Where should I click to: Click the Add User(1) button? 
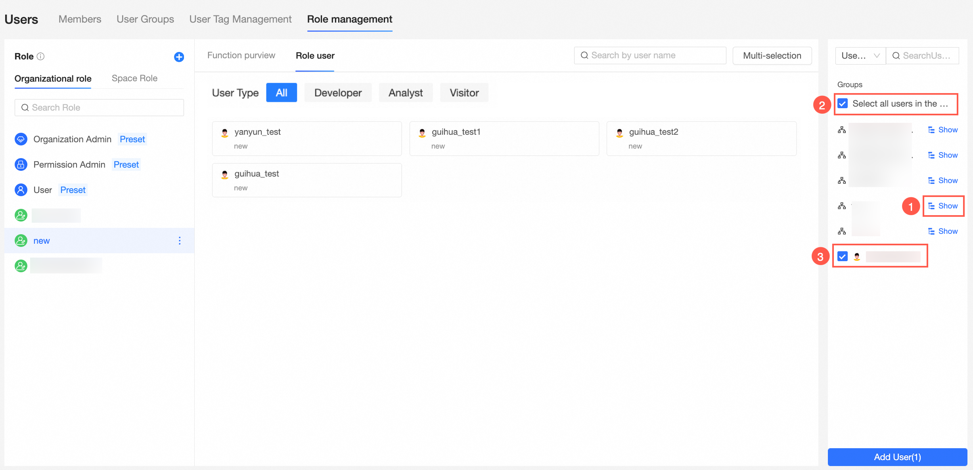pyautogui.click(x=897, y=457)
